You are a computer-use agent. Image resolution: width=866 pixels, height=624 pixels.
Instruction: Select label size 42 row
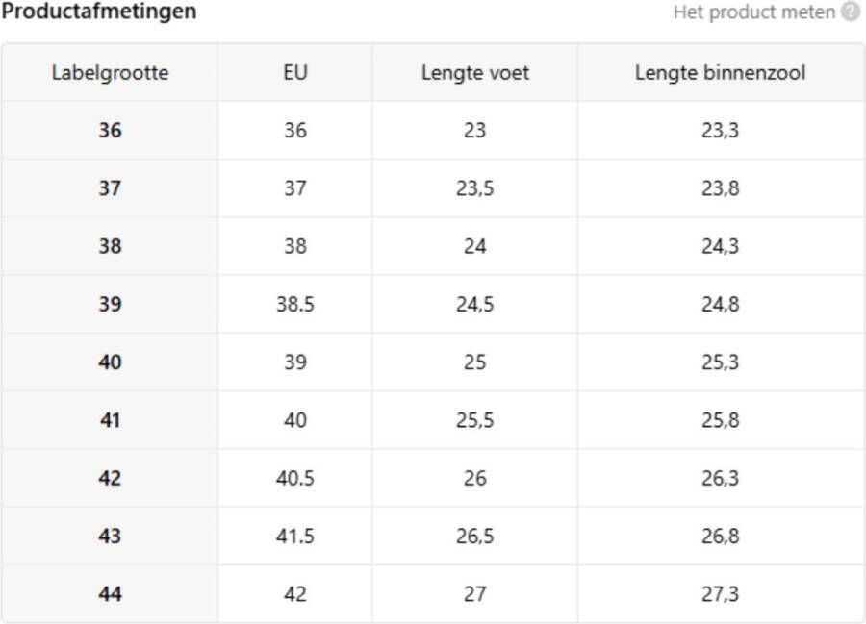(x=433, y=479)
